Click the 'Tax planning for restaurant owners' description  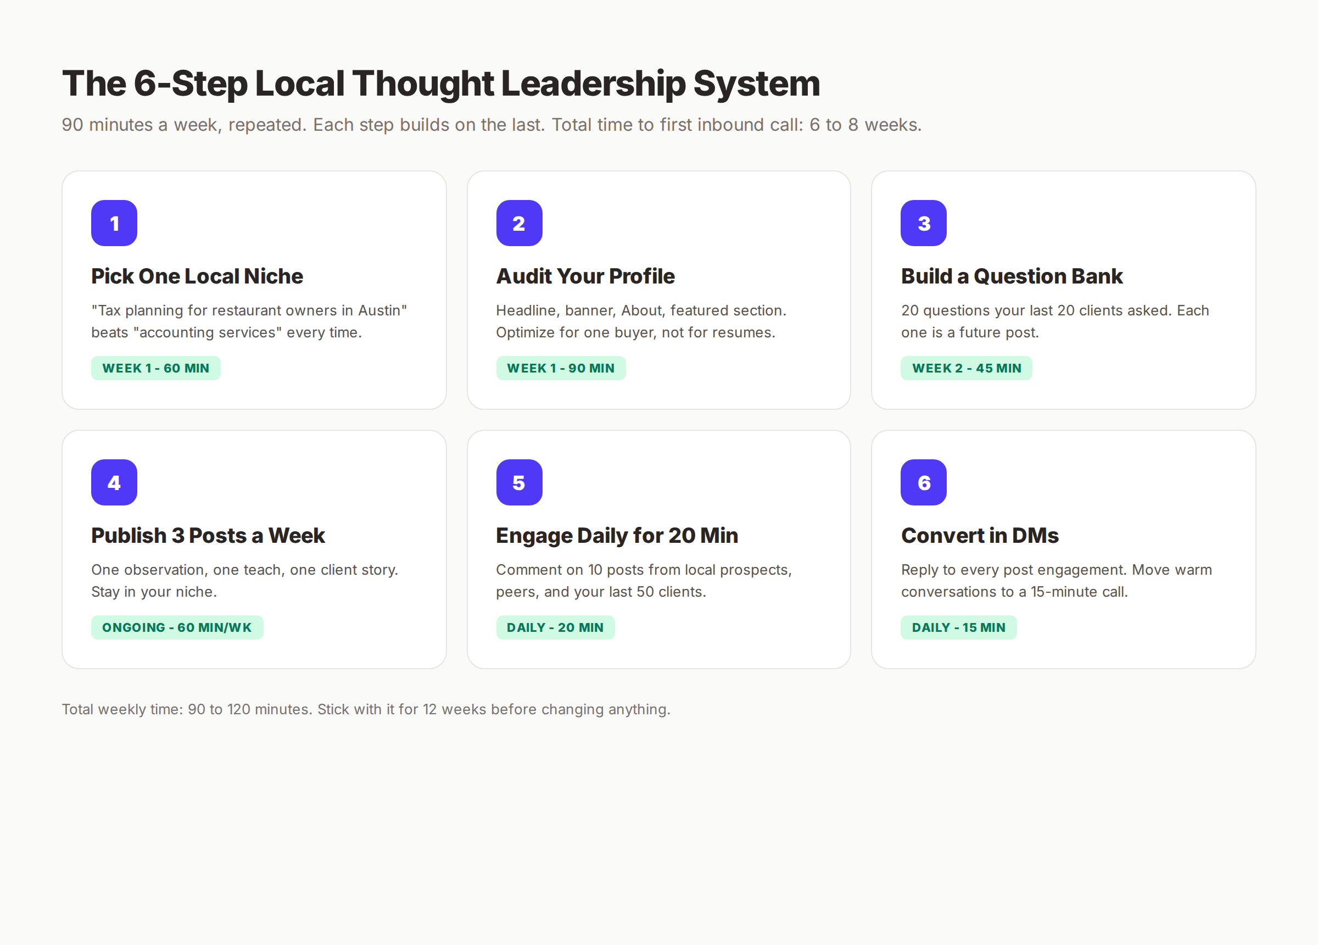tap(249, 321)
